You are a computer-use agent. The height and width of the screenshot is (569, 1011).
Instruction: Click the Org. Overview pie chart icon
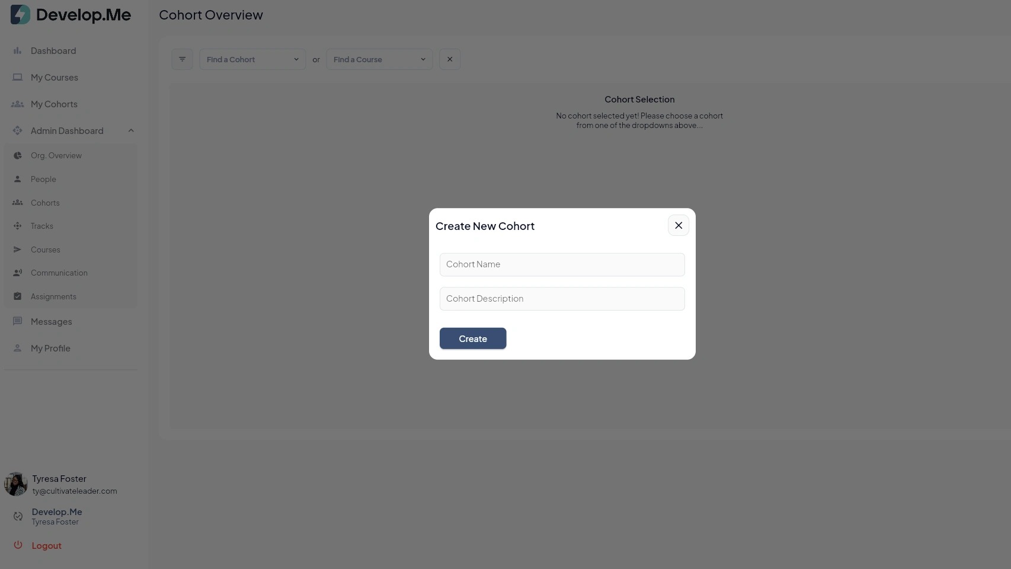[x=17, y=156]
